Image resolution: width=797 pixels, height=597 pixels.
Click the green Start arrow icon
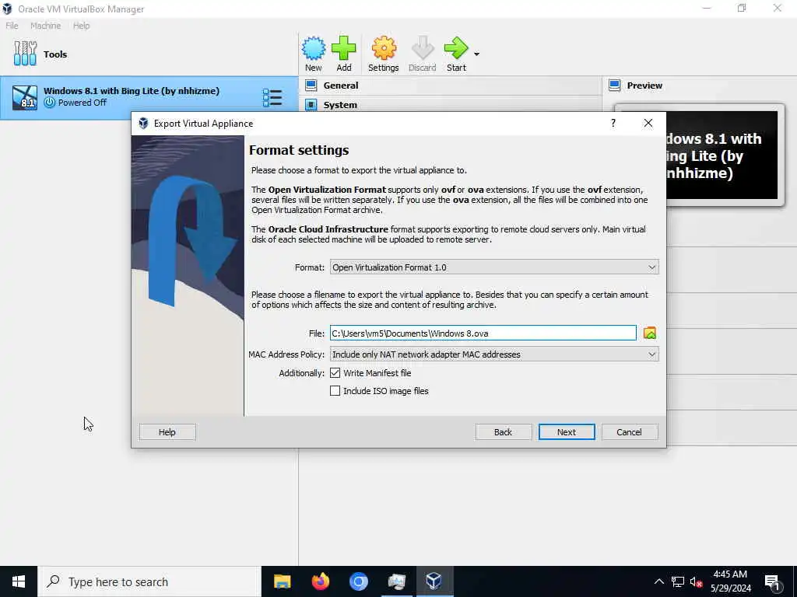pos(456,49)
